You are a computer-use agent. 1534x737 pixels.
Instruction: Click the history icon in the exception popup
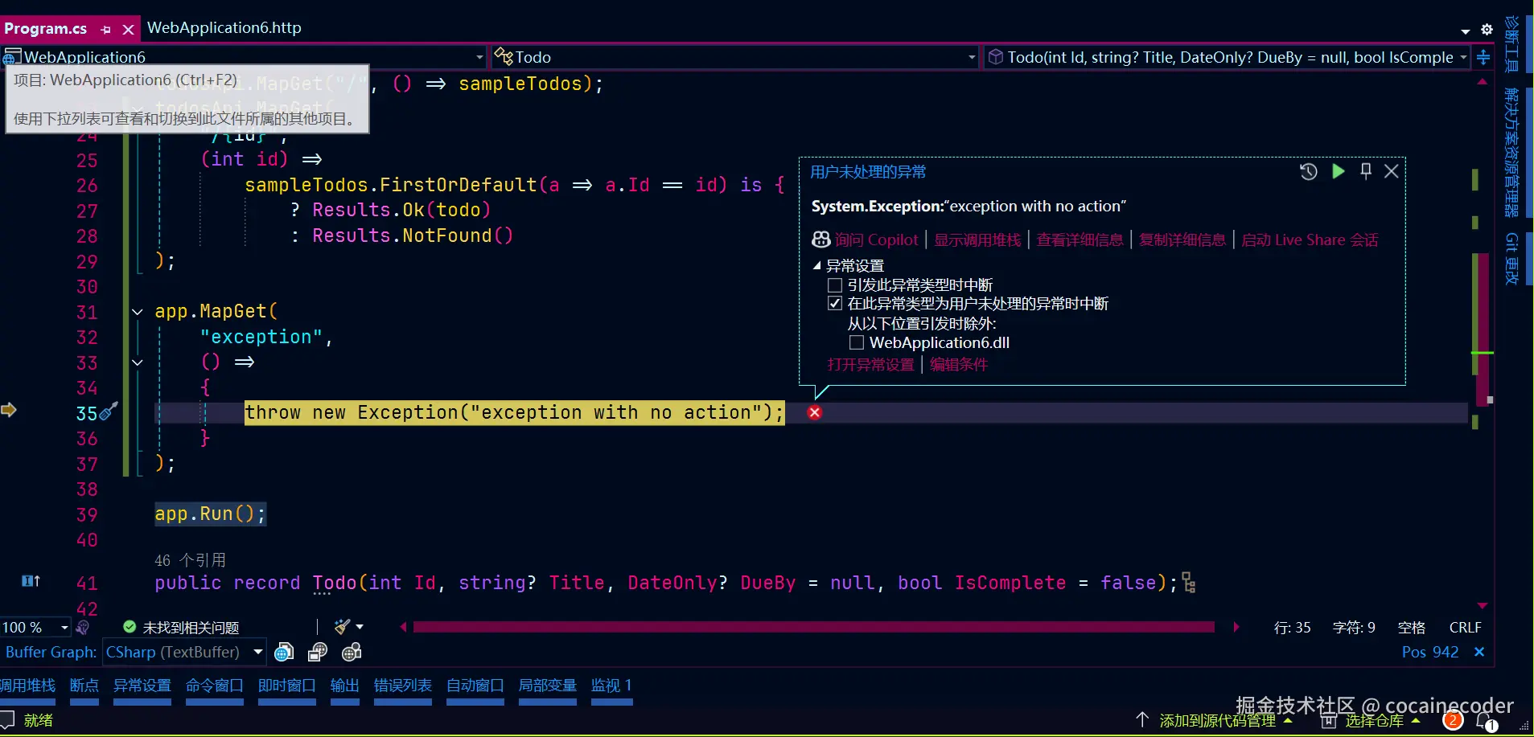[1309, 171]
